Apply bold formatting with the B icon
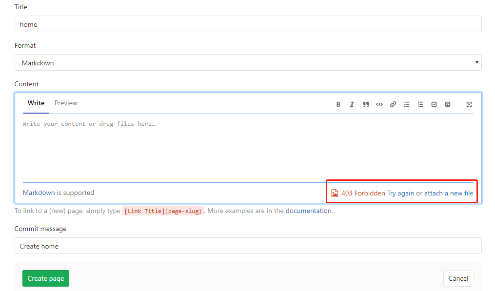Screen dimensions: 495x291 pos(338,104)
